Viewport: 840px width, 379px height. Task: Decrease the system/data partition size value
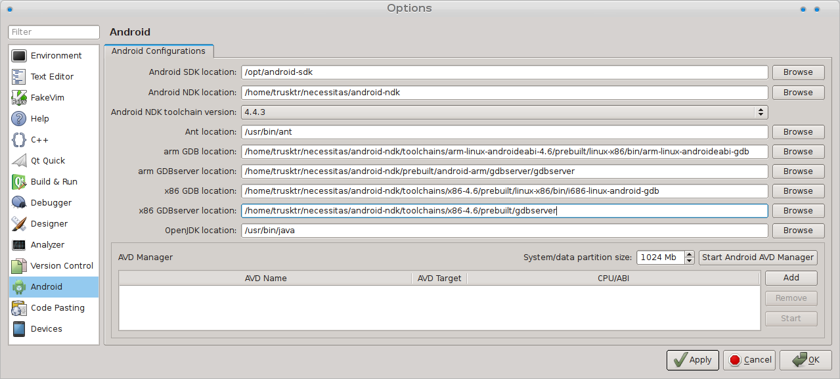tap(689, 261)
